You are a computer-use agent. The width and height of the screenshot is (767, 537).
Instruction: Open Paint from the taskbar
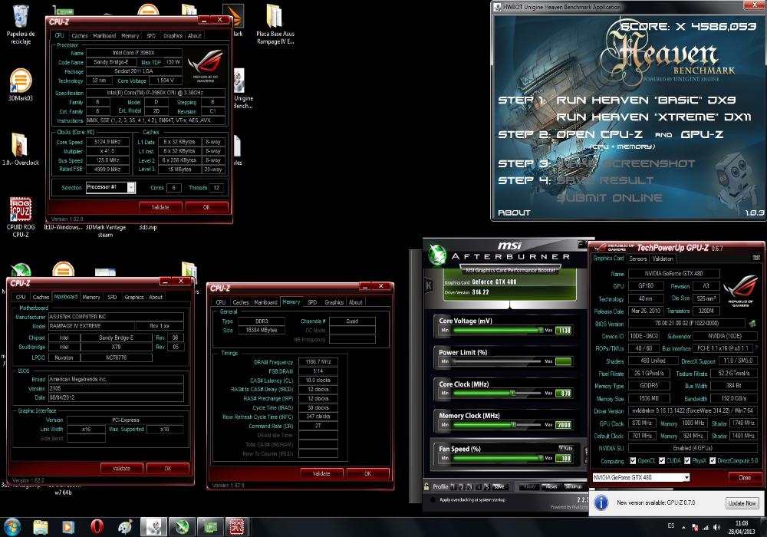click(x=125, y=527)
